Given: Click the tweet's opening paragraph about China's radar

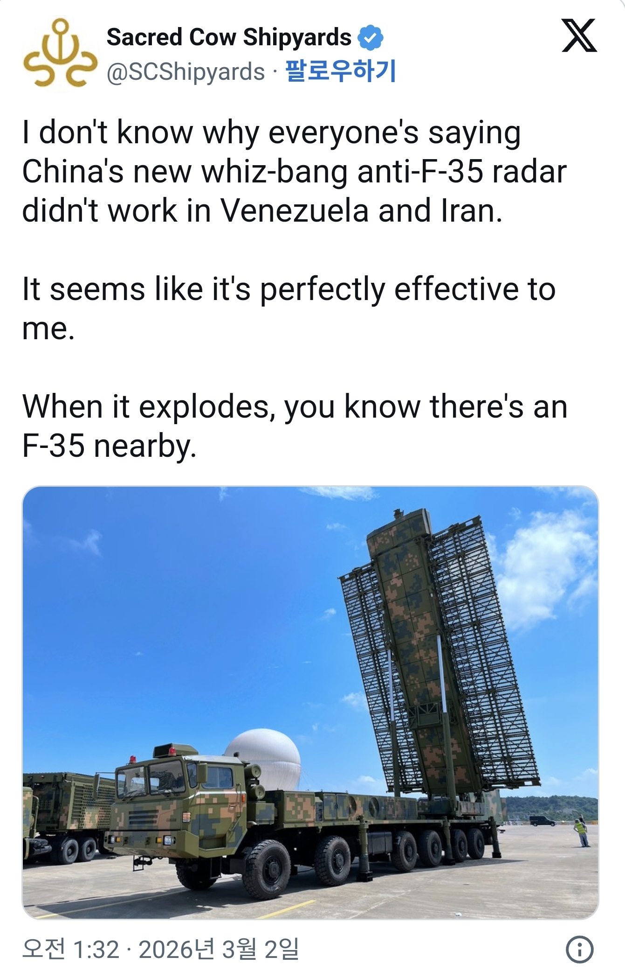Looking at the screenshot, I should tap(294, 172).
